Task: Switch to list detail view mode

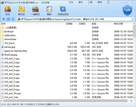Action: 13,19
